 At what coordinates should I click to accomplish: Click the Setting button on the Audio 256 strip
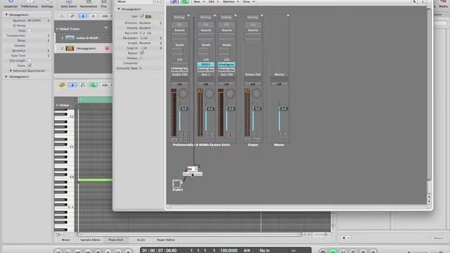point(179,18)
